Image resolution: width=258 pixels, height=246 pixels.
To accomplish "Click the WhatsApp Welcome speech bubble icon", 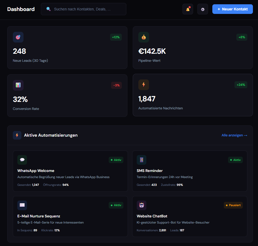I will coord(22,160).
